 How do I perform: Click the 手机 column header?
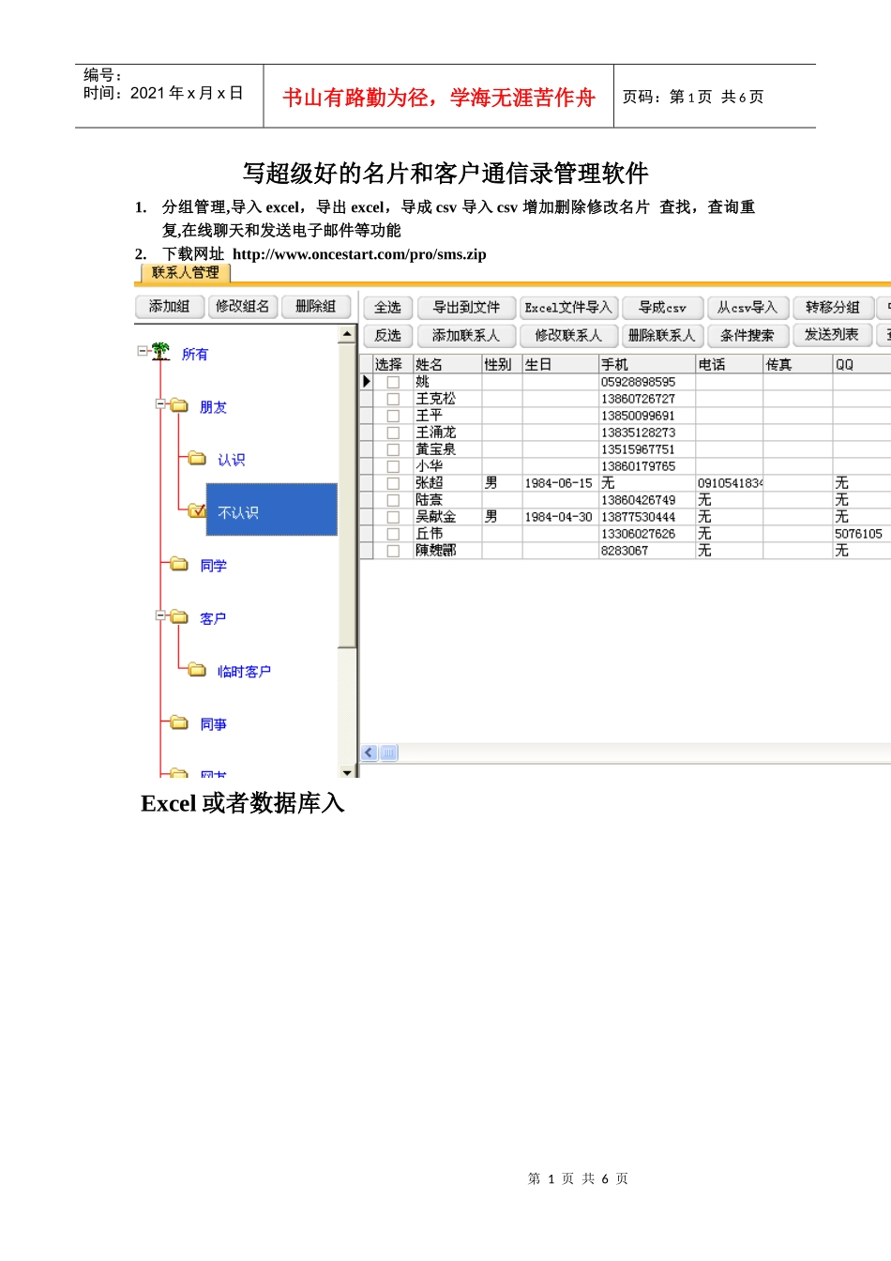(x=647, y=364)
